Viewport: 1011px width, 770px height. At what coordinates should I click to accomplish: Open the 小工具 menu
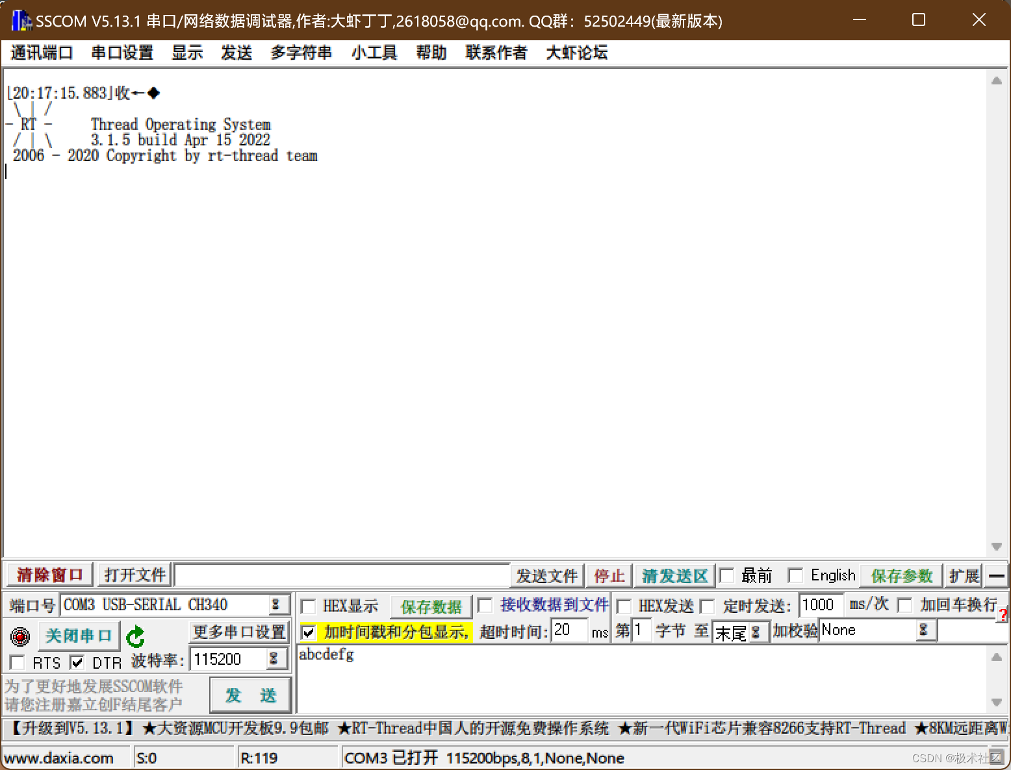click(x=374, y=53)
